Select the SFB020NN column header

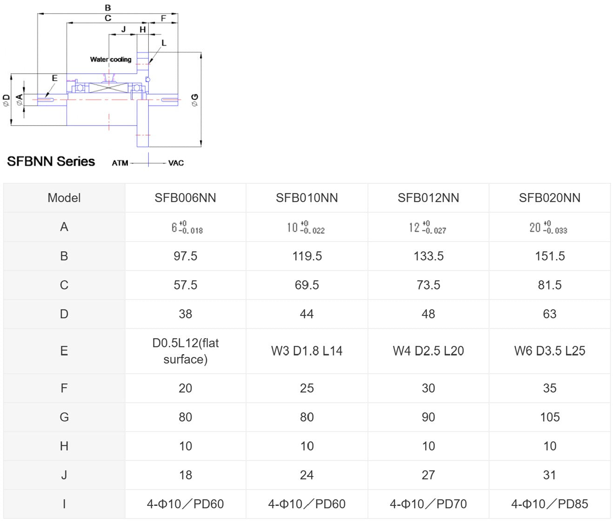coord(550,198)
